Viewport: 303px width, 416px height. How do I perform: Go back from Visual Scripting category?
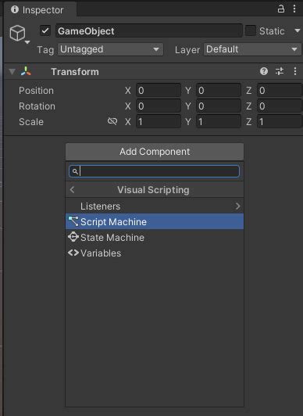coord(72,190)
